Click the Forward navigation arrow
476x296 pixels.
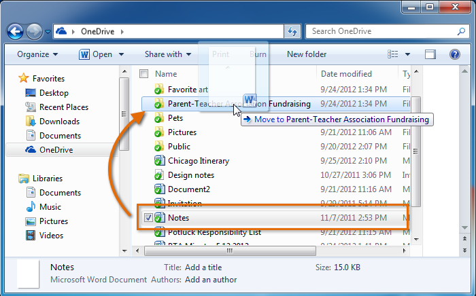34,31
